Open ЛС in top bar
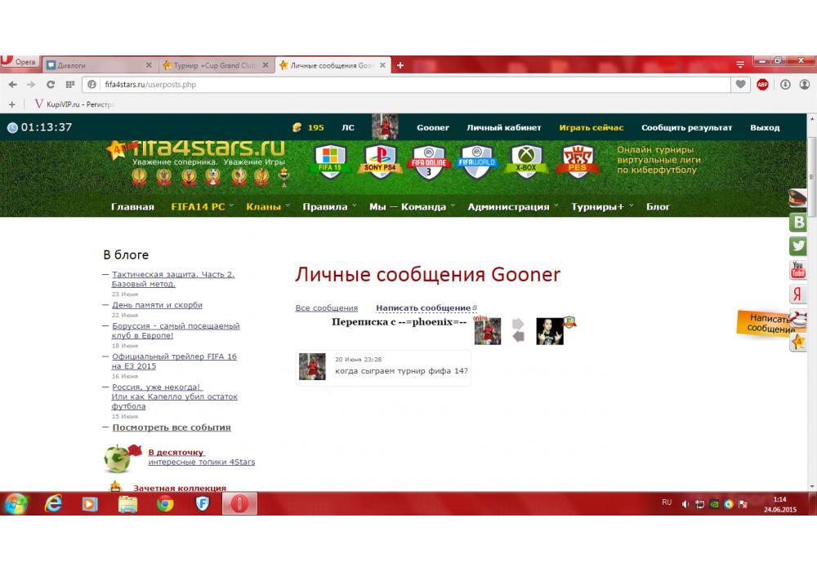The width and height of the screenshot is (817, 571). (347, 127)
